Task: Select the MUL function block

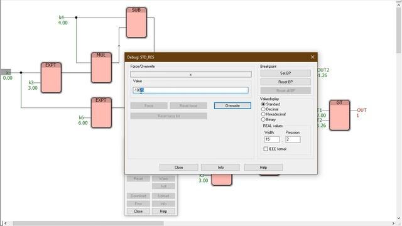Action: pyautogui.click(x=101, y=68)
